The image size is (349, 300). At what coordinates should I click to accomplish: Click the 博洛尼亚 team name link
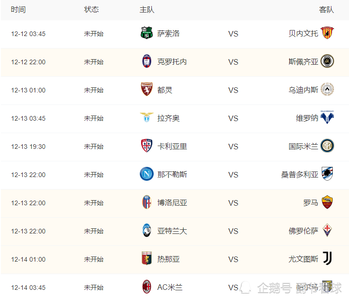[x=172, y=203]
